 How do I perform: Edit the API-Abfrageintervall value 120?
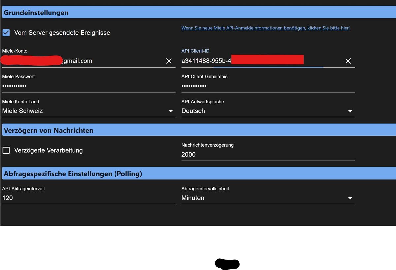click(88, 198)
